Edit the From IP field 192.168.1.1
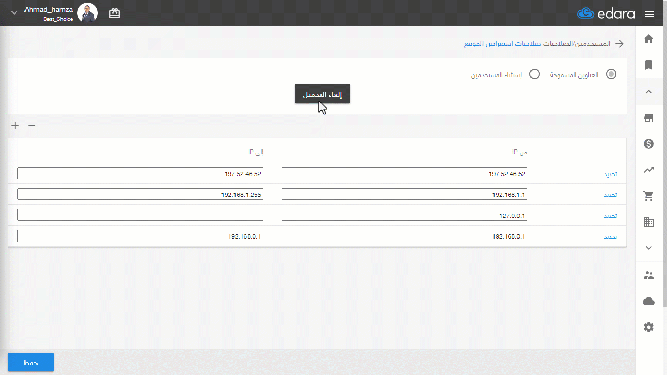667x375 pixels. (x=404, y=194)
